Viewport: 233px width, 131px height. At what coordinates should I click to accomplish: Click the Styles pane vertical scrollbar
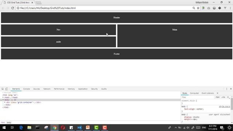[232, 104]
